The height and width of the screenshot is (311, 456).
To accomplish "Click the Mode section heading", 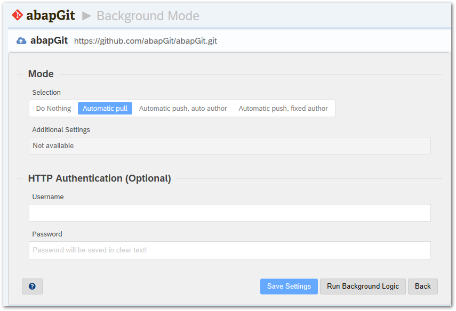I will click(x=41, y=74).
